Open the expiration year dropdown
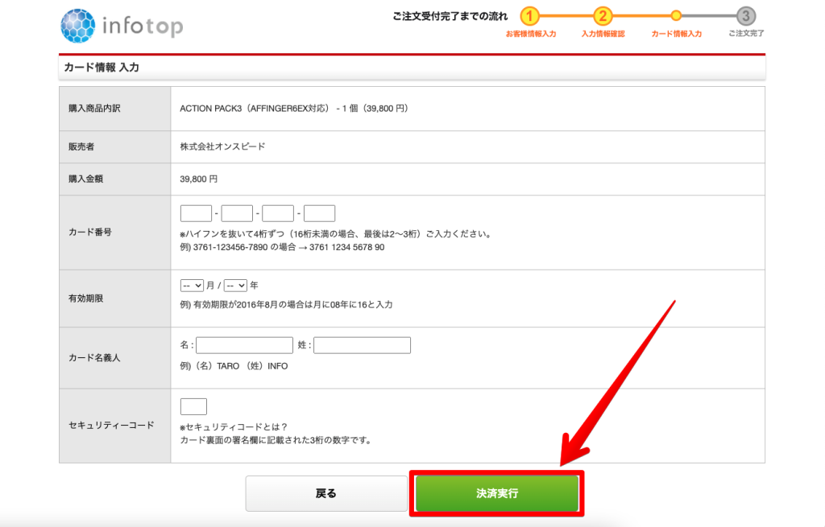 235,286
